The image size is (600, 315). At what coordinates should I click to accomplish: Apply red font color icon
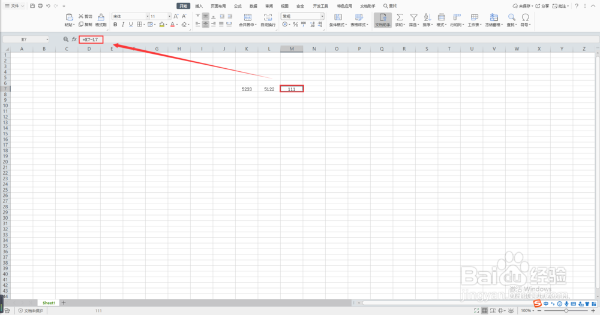point(172,25)
